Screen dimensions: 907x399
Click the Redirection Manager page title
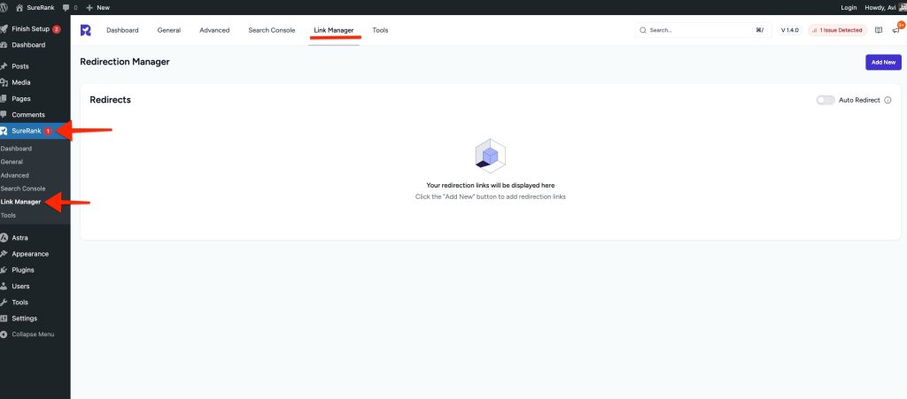pos(125,62)
